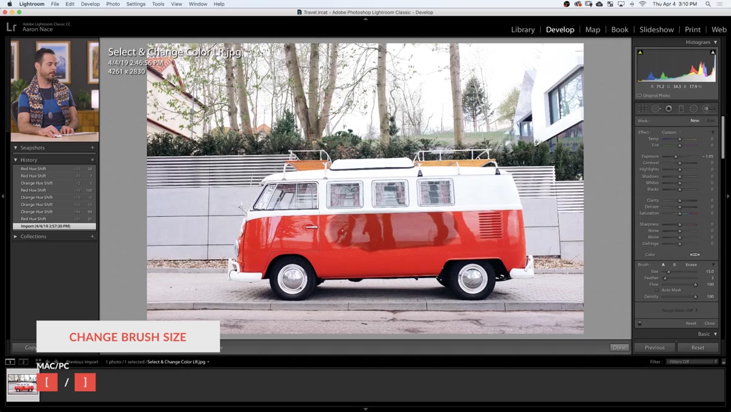This screenshot has height=412, width=731.
Task: Adjust the Saturation slider
Action: click(x=680, y=213)
